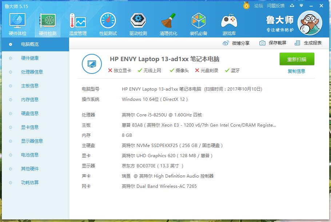Click the download icon in the title bar

(292, 6)
